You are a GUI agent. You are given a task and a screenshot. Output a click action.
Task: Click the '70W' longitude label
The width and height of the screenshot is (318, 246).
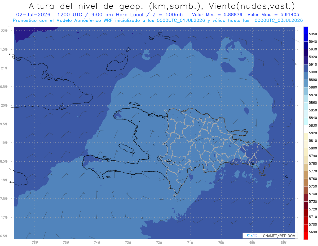[221, 242]
